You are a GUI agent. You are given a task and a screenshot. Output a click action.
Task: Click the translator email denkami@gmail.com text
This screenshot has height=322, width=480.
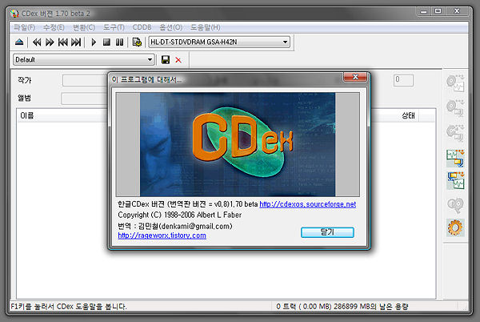pos(196,227)
